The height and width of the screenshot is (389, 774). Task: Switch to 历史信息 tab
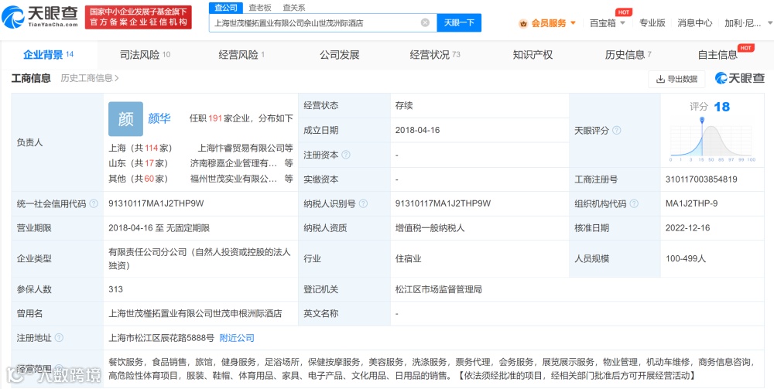628,55
